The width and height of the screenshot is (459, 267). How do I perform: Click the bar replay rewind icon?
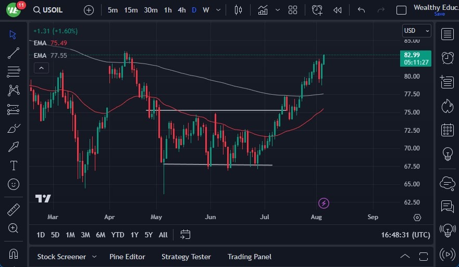(338, 10)
